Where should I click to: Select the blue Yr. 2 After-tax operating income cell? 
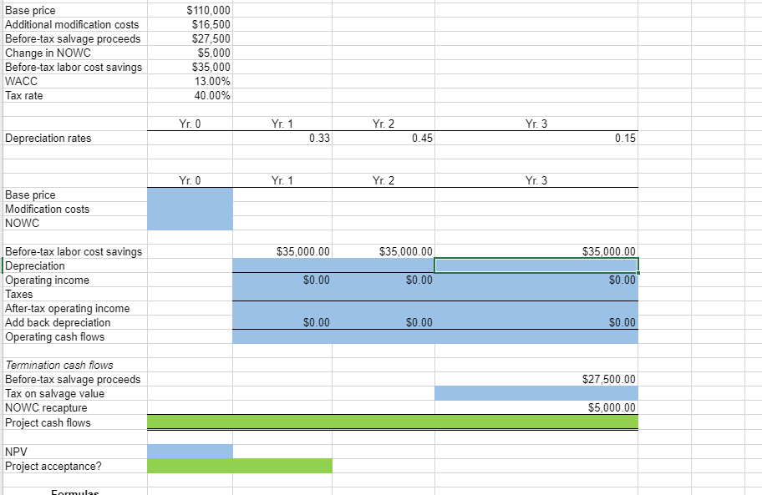pyautogui.click(x=384, y=308)
